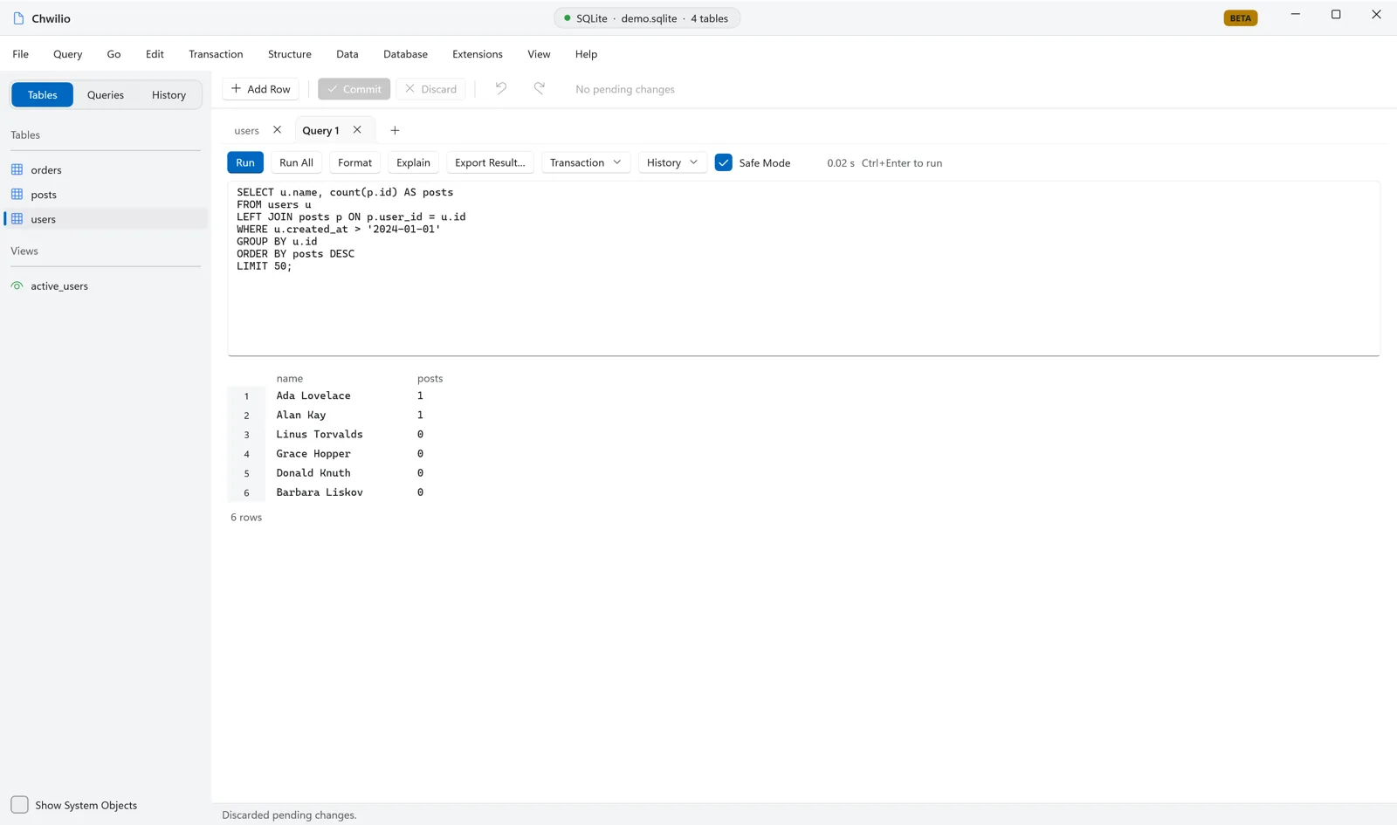Click inside the SQL query editor

(x=803, y=268)
